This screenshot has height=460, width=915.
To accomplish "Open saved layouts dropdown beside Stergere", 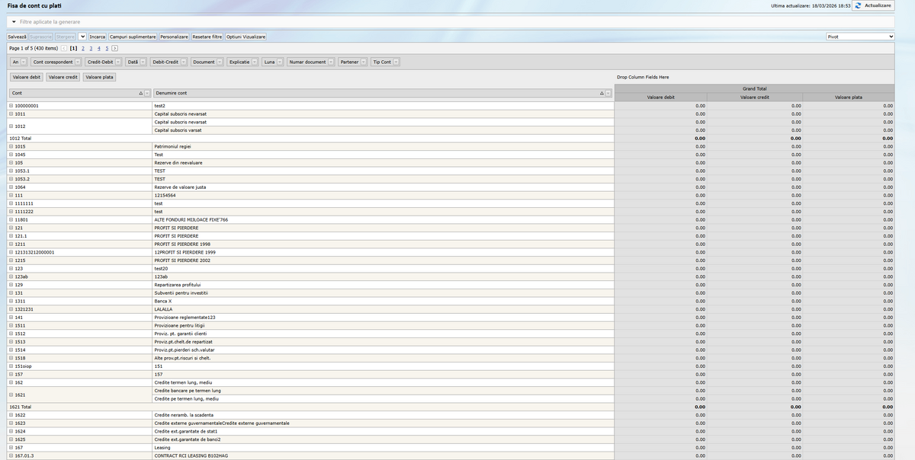I will 82,37.
